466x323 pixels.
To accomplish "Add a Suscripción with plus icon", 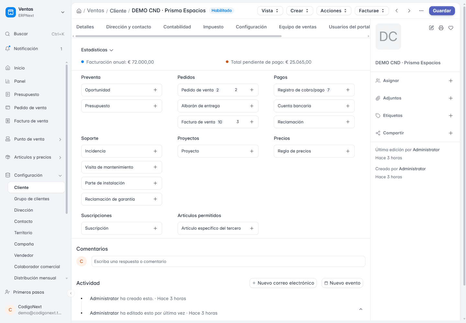I will [x=155, y=228].
